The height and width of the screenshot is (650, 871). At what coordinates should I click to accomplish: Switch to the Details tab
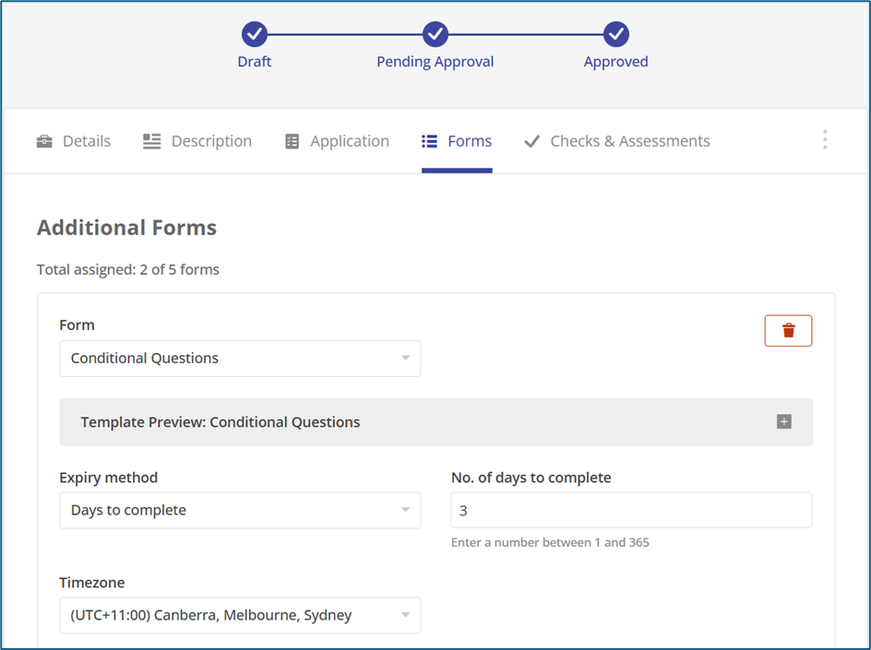click(x=86, y=142)
